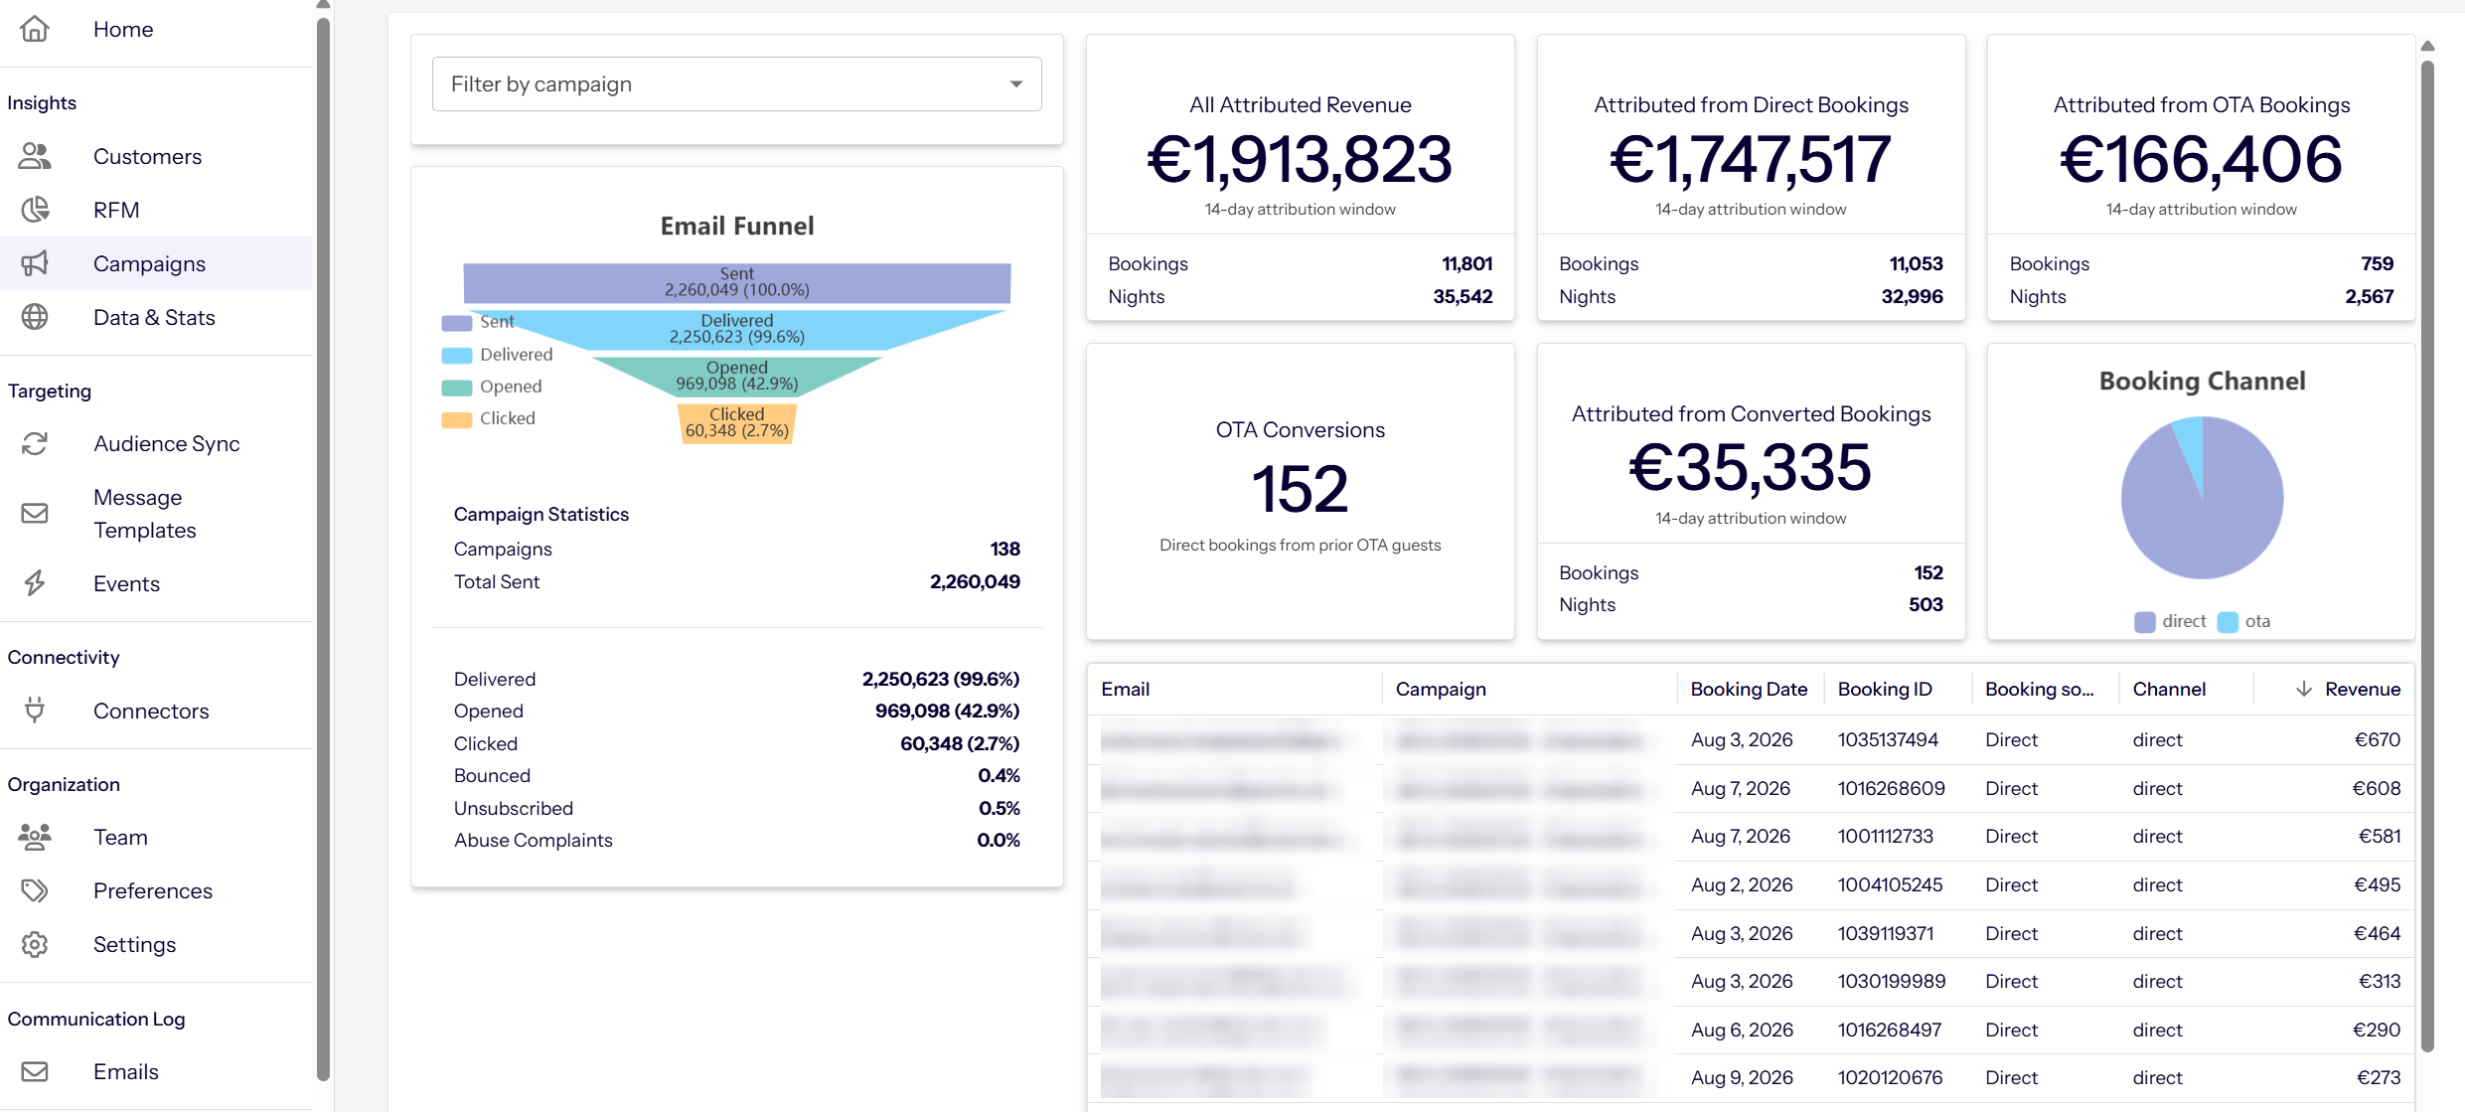The width and height of the screenshot is (2465, 1112).
Task: Click the Events lightning bolt icon
Action: pyautogui.click(x=35, y=583)
